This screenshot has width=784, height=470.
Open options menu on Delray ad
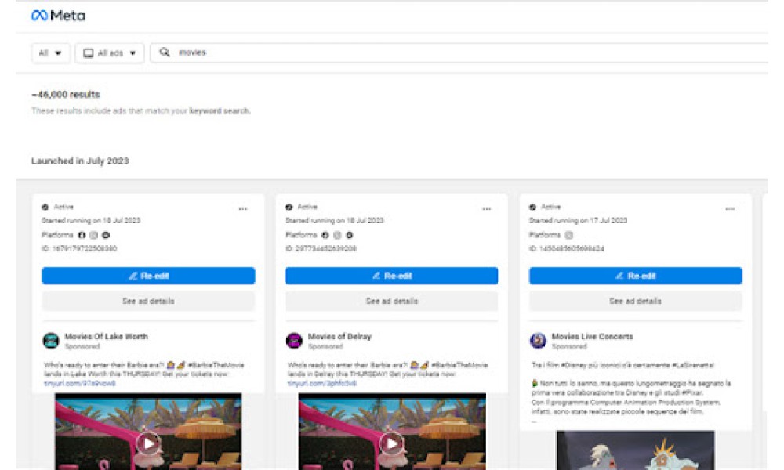(487, 209)
